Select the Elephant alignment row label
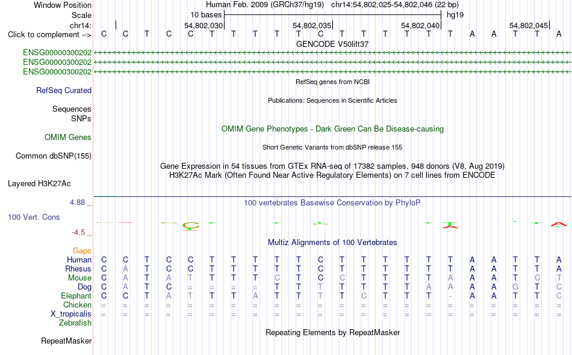 [x=76, y=296]
